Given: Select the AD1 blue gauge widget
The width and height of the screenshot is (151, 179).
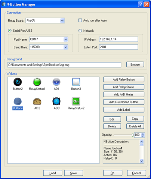Looking at the screenshot, I should coord(56,82).
